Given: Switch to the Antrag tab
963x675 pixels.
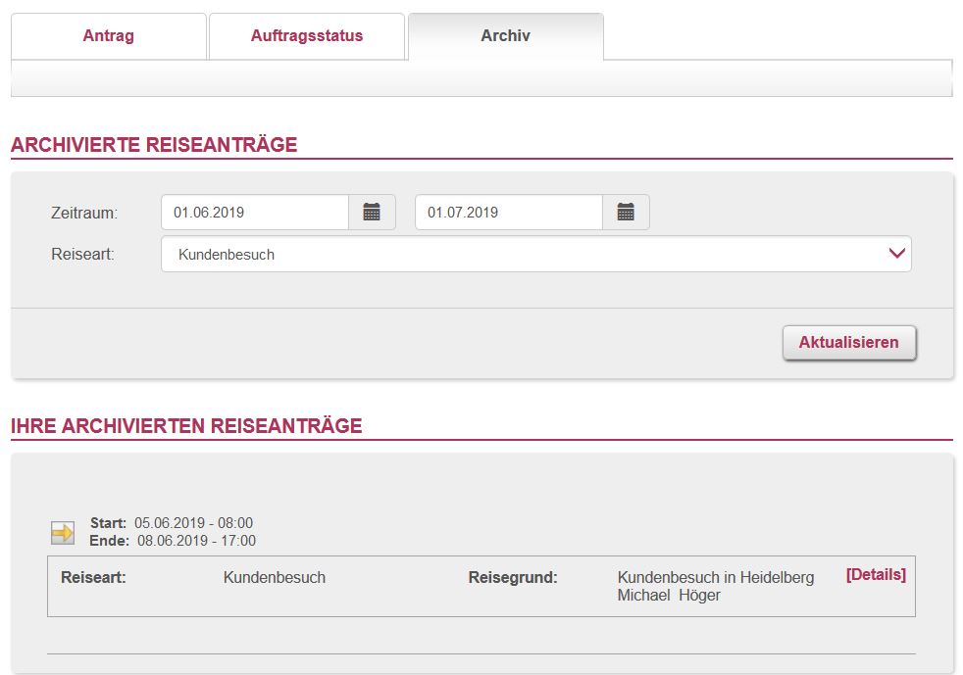Looking at the screenshot, I should point(109,35).
